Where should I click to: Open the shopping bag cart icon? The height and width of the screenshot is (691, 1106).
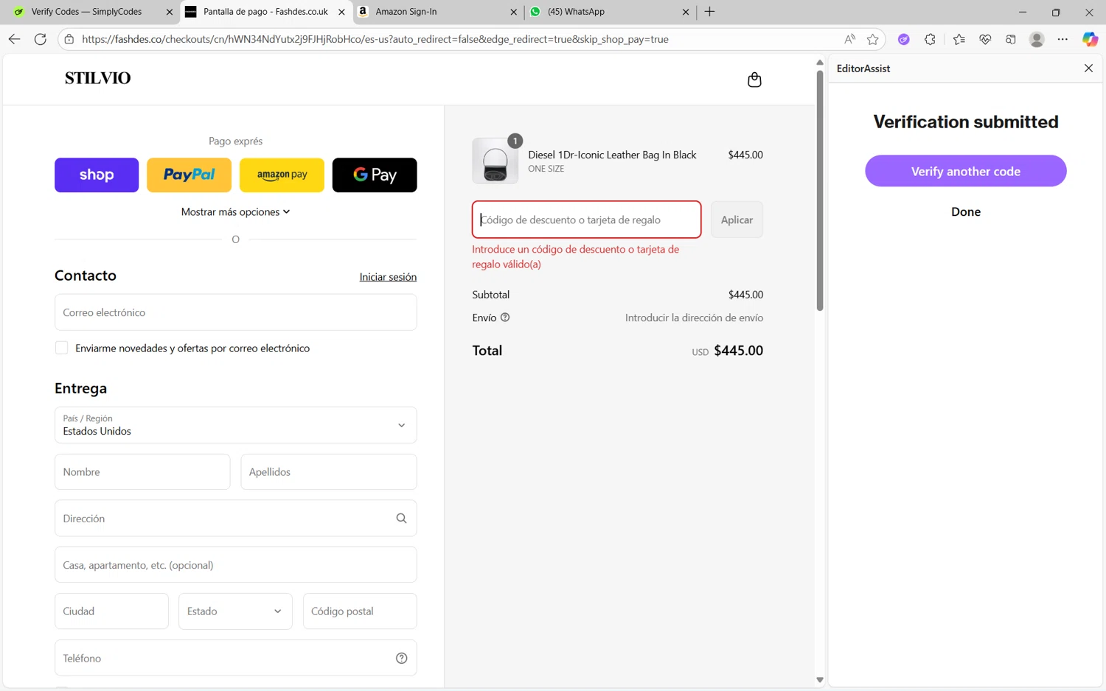[x=754, y=80]
